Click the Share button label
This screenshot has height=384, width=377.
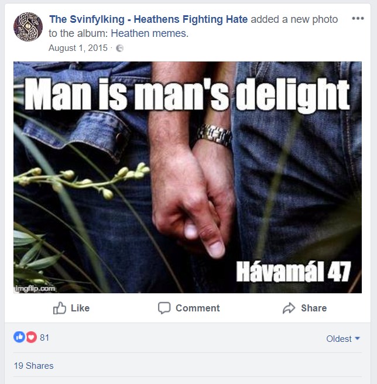point(314,308)
